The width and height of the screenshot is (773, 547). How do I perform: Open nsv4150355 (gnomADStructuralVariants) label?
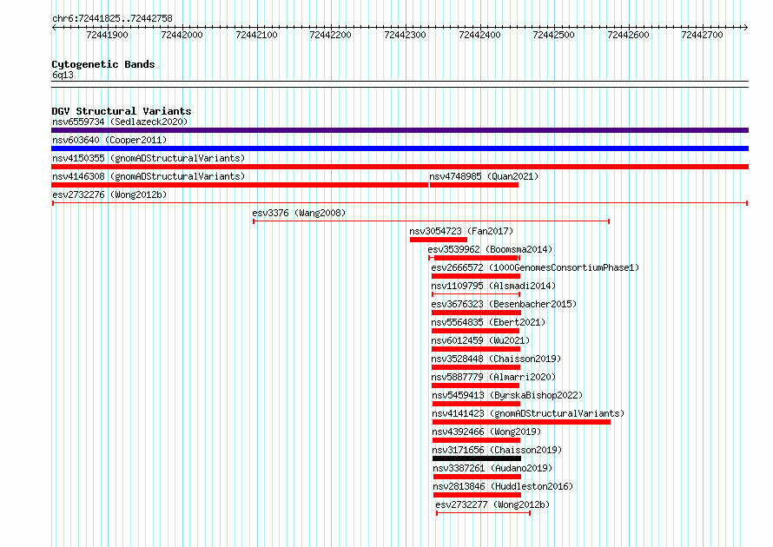tap(149, 158)
